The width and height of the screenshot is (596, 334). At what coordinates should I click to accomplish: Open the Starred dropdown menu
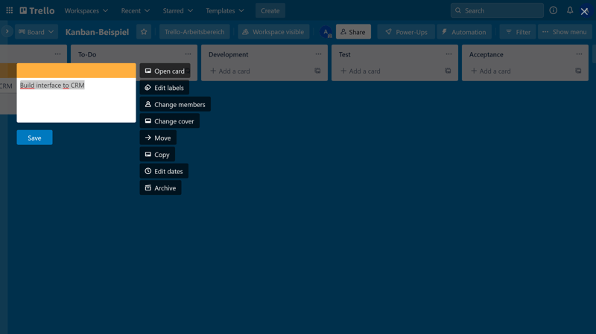(x=178, y=10)
